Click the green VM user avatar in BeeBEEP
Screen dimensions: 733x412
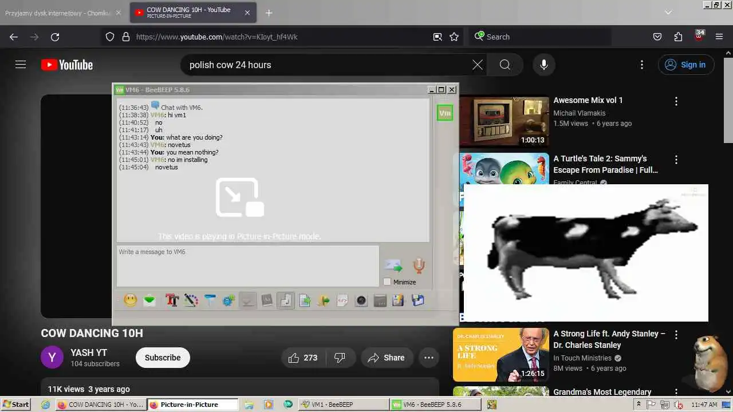coord(445,113)
